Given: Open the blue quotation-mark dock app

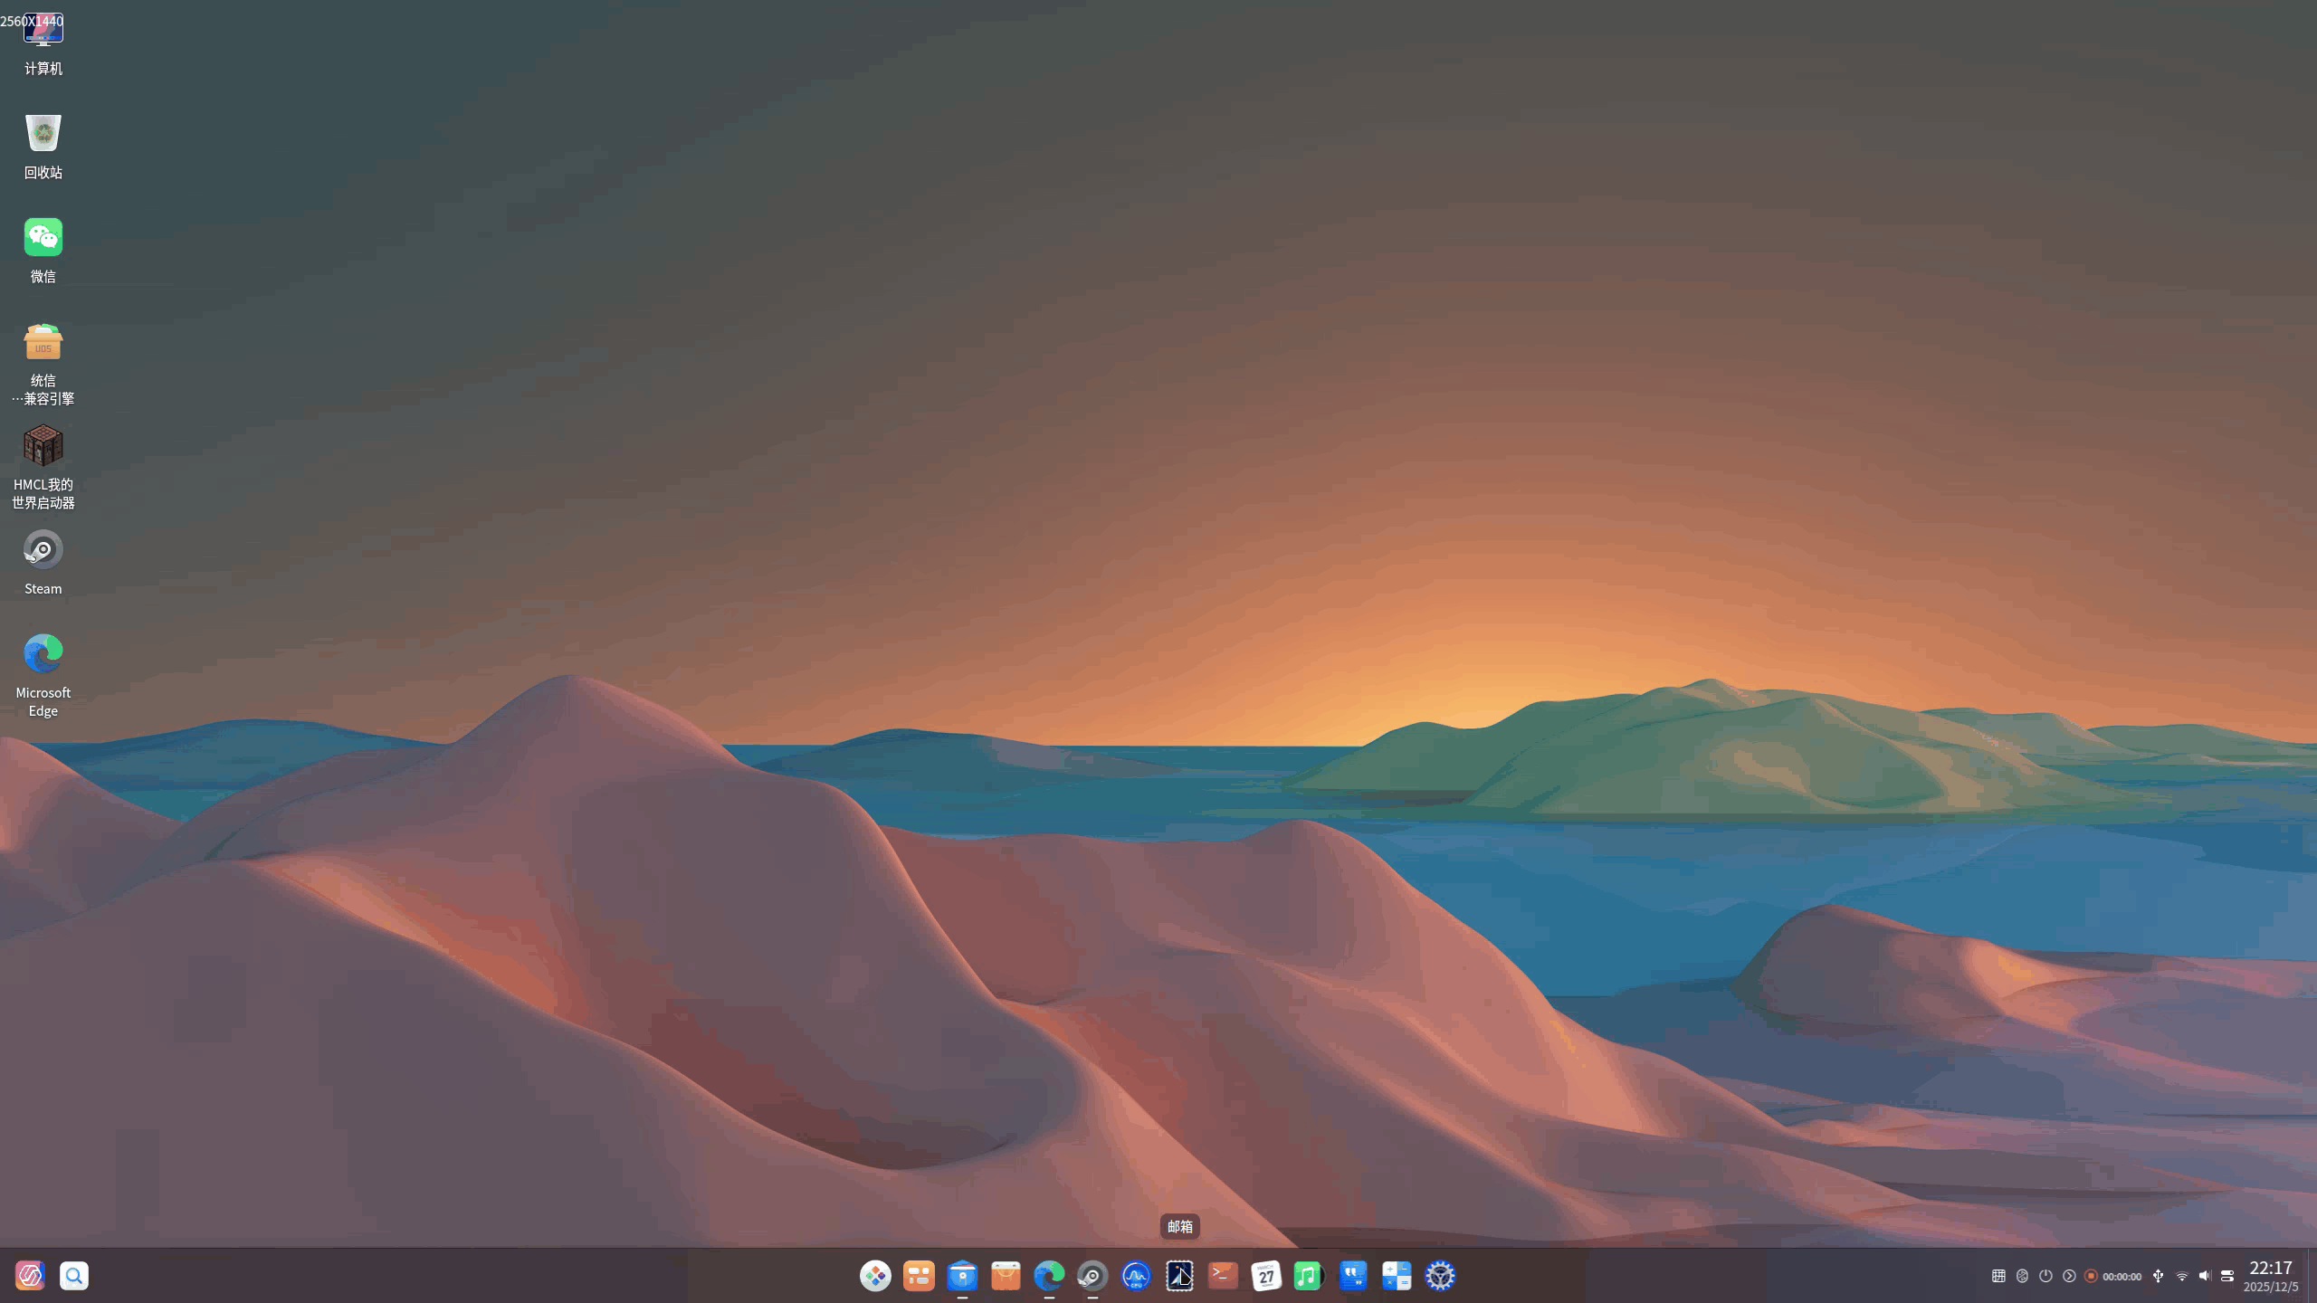Looking at the screenshot, I should (x=1353, y=1276).
